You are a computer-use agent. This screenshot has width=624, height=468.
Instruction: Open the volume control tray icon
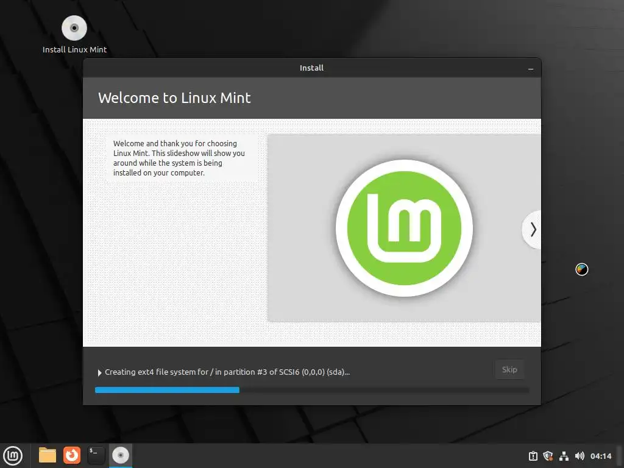580,456
